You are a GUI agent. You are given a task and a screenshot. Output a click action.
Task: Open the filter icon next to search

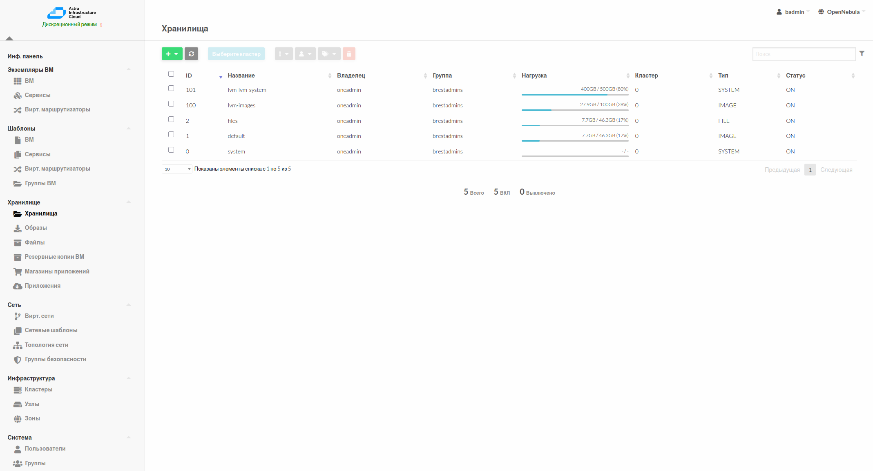click(862, 53)
